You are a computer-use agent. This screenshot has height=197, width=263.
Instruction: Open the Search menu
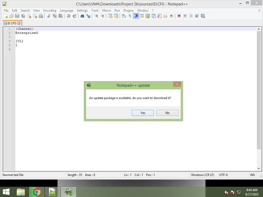pos(25,10)
